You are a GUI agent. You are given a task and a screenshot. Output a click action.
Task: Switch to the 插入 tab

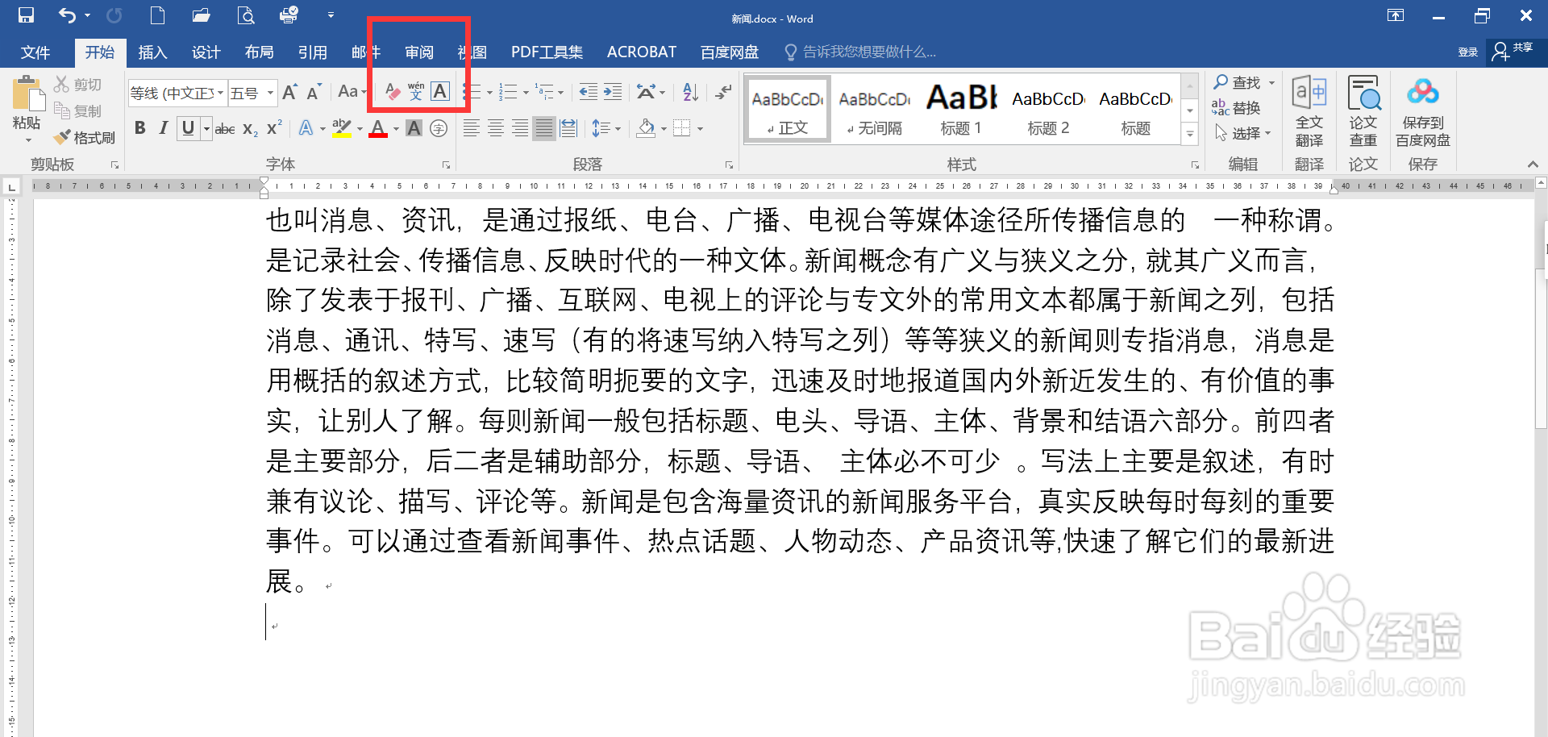point(152,52)
